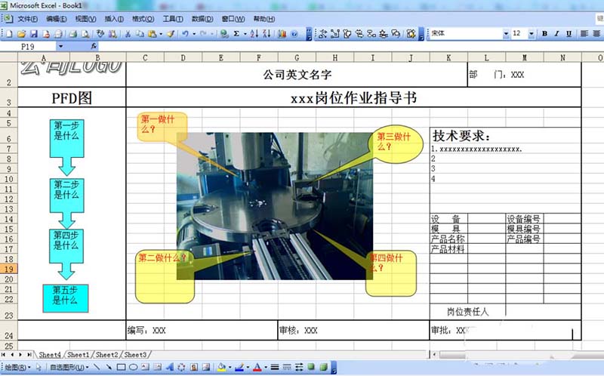Open the 绘图(R) drawing menu button
This screenshot has height=376, width=604.
click(18, 368)
